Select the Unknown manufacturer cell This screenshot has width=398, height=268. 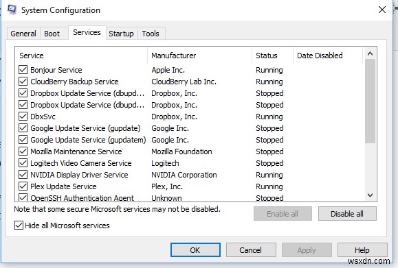(x=166, y=197)
